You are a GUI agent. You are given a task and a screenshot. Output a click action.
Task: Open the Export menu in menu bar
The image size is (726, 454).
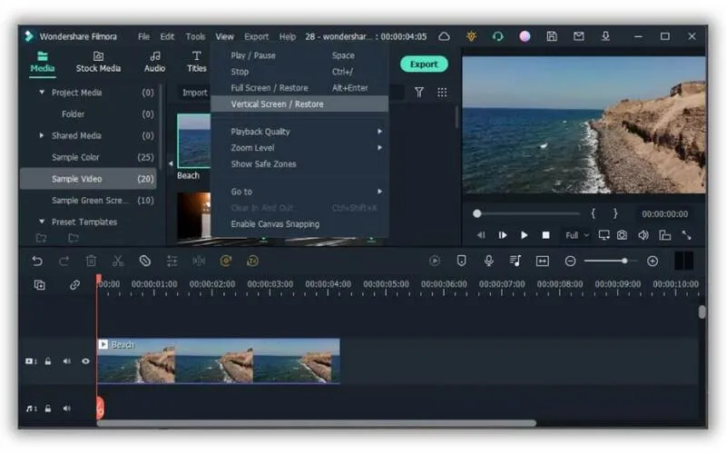257,37
